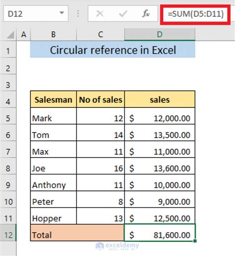Click the fill handle of cell D12
The image size is (235, 256).
pyautogui.click(x=195, y=241)
